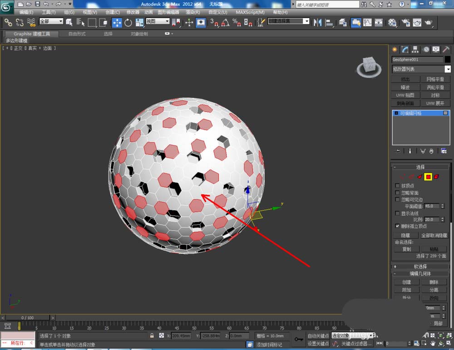The height and width of the screenshot is (350, 454).
Task: Toggle the 忽略背面 checkbox
Action: [398, 192]
